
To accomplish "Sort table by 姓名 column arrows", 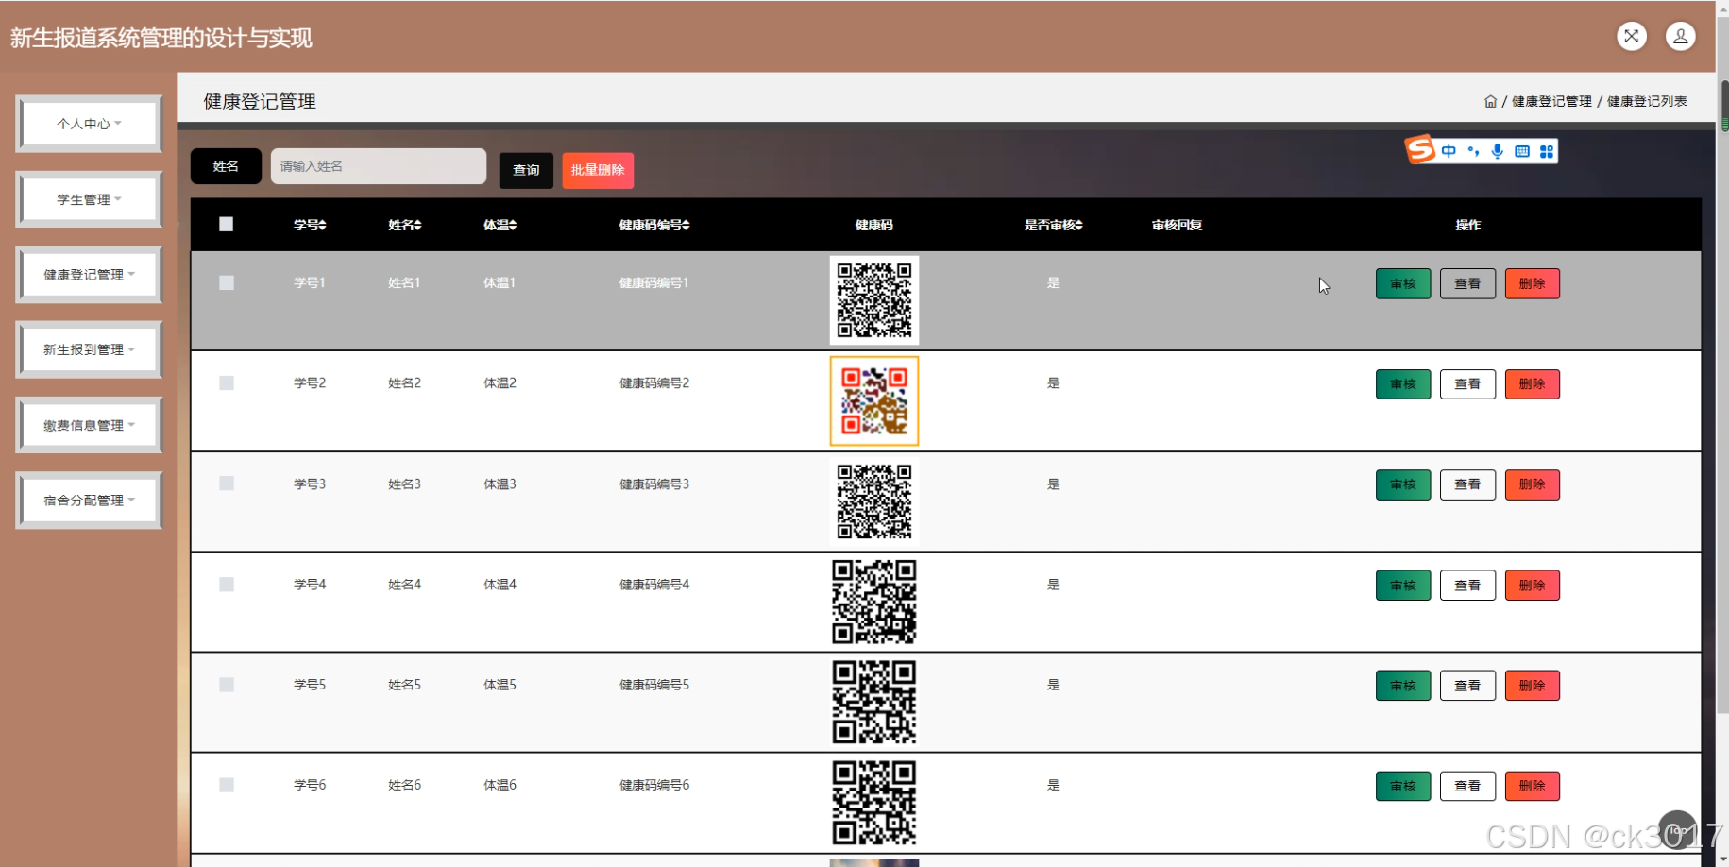I will coord(417,225).
